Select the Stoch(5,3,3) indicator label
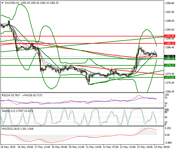This screenshot has height=150, width=176. pyautogui.click(x=9, y=111)
